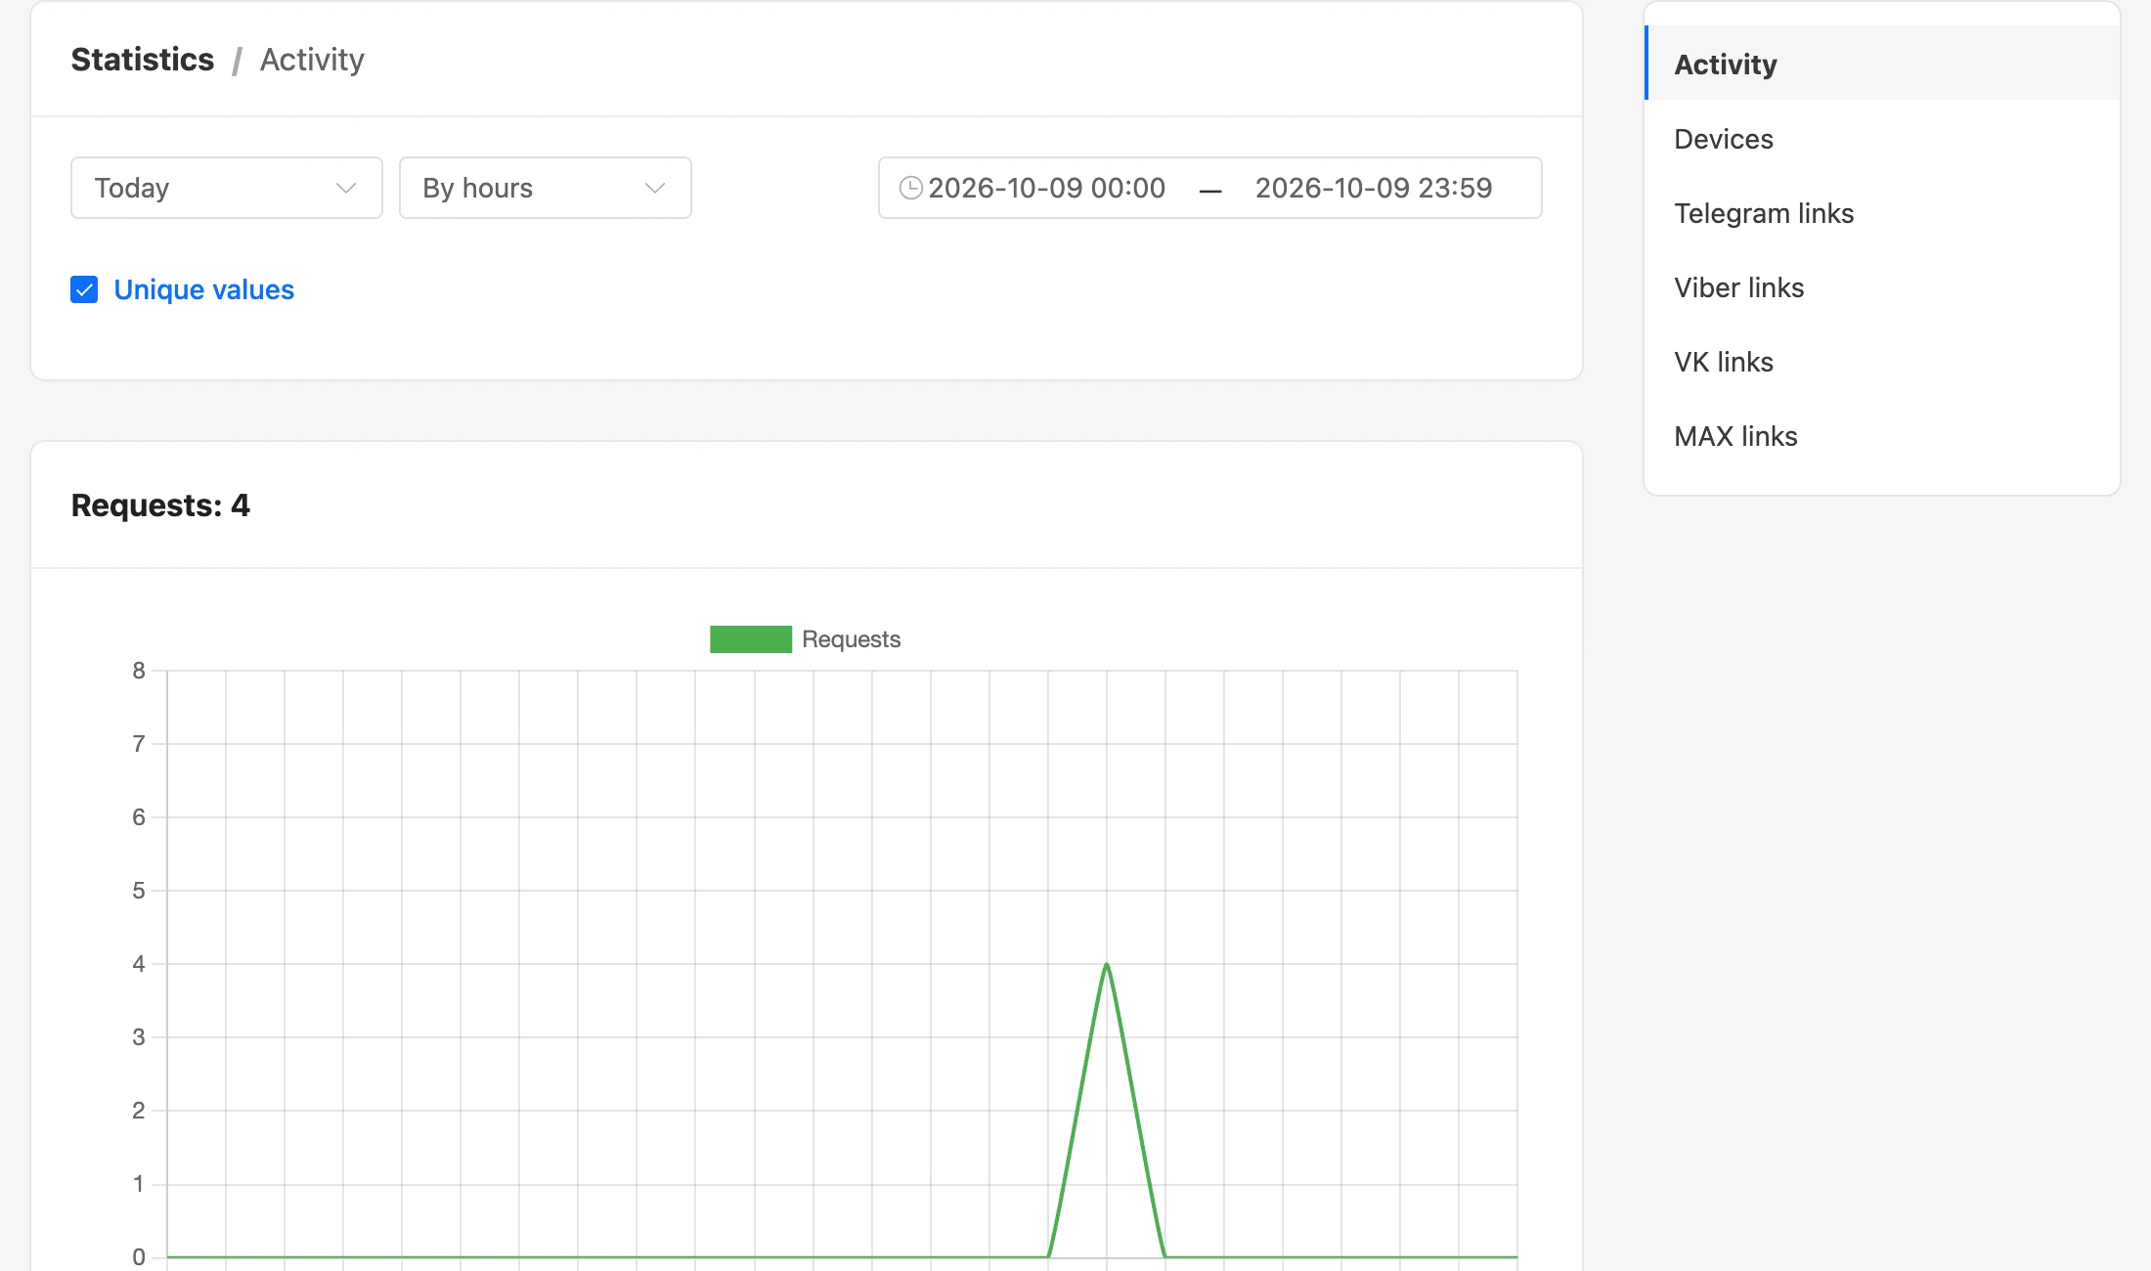Click the chart peak point at value 4
The height and width of the screenshot is (1271, 2151).
point(1107,965)
